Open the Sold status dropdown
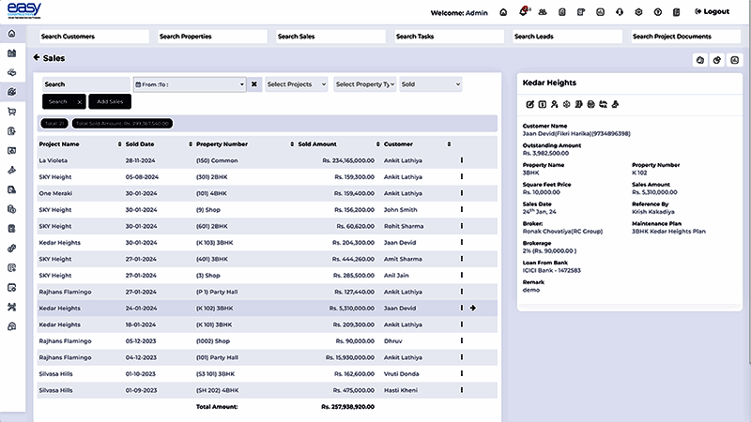 click(431, 84)
